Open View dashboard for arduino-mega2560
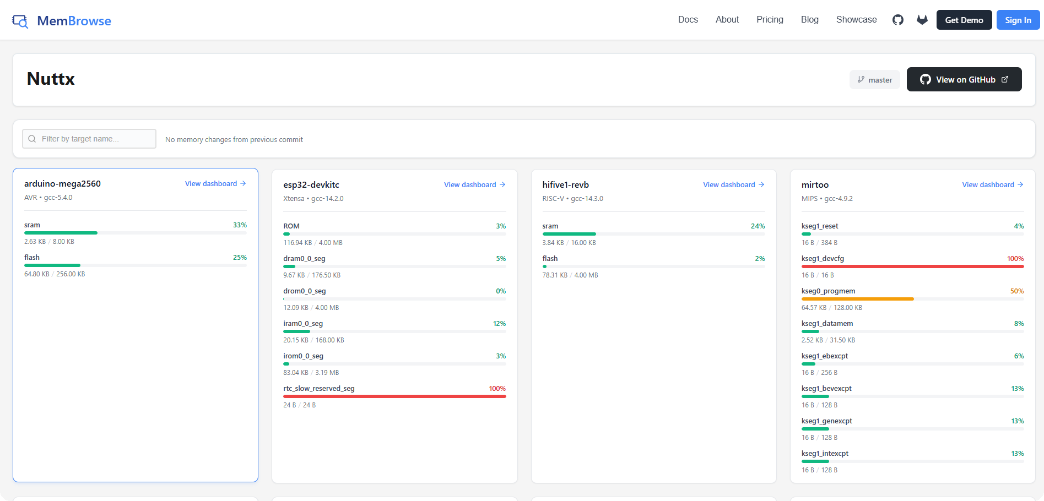 pos(215,183)
